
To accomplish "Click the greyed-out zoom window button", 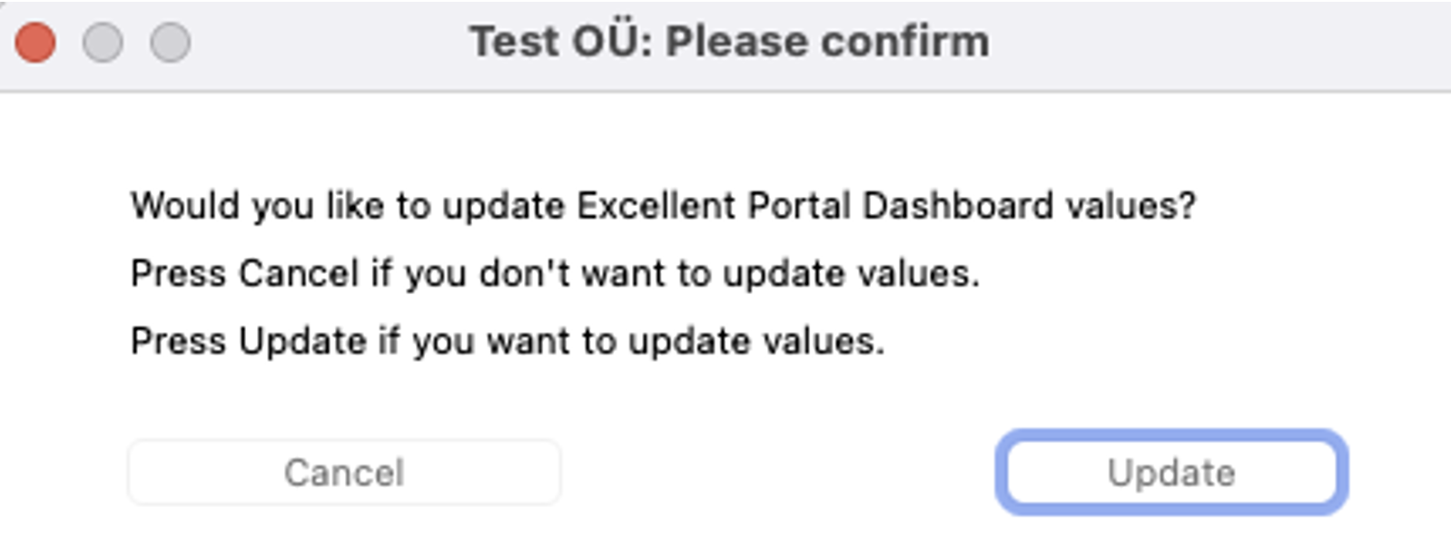I will (170, 43).
